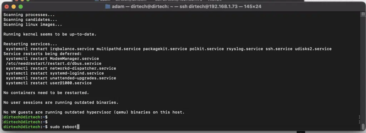Click the second empty dirtech@dirtech prompt line

(x=25, y=122)
